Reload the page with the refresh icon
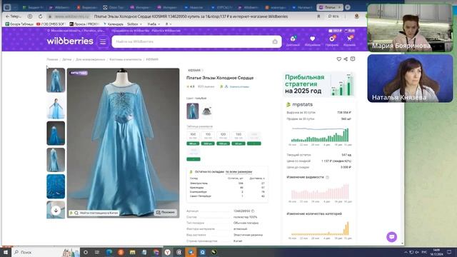 coord(40,16)
